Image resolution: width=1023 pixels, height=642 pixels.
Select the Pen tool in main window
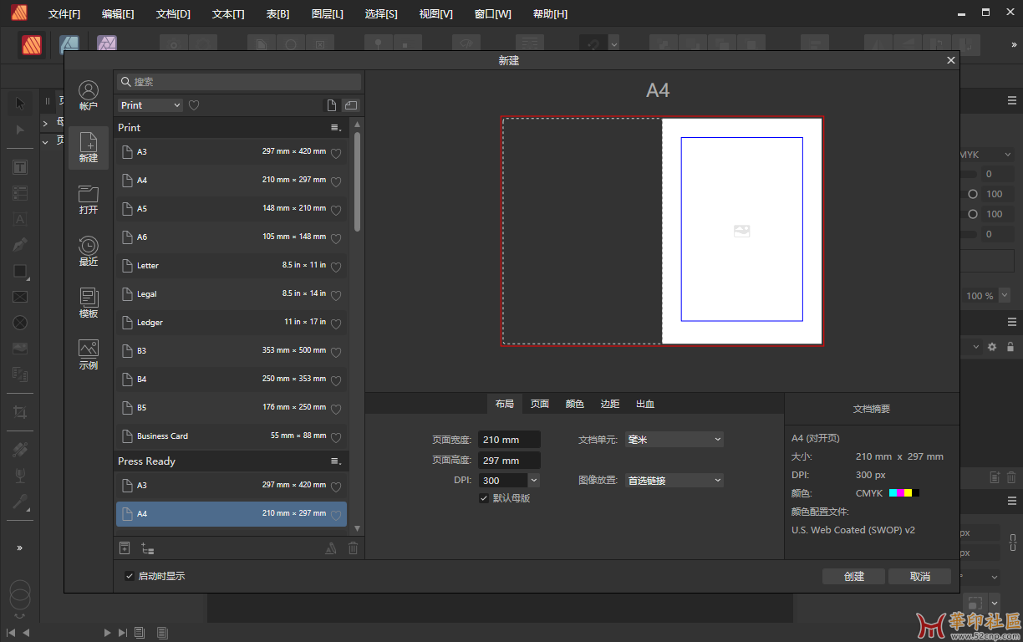[20, 245]
